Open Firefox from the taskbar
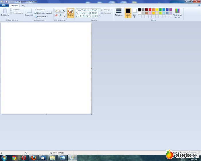 click(33, 158)
